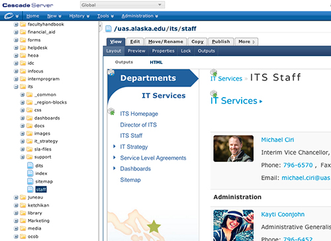
Task: Click the region gear icon above breadcrumb IT Services
Action: [x=214, y=73]
